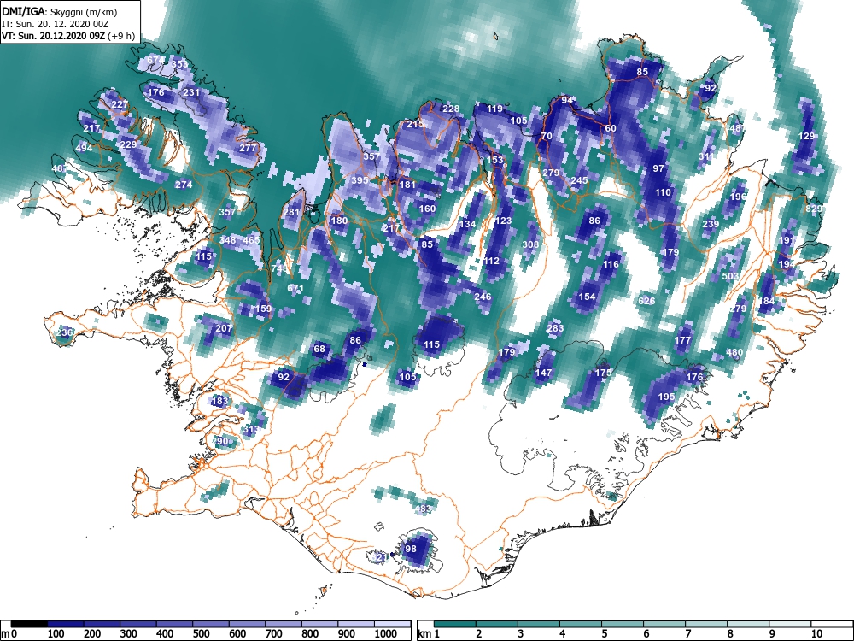
Task: Click the visibility value 246 on the map
Action: point(483,297)
